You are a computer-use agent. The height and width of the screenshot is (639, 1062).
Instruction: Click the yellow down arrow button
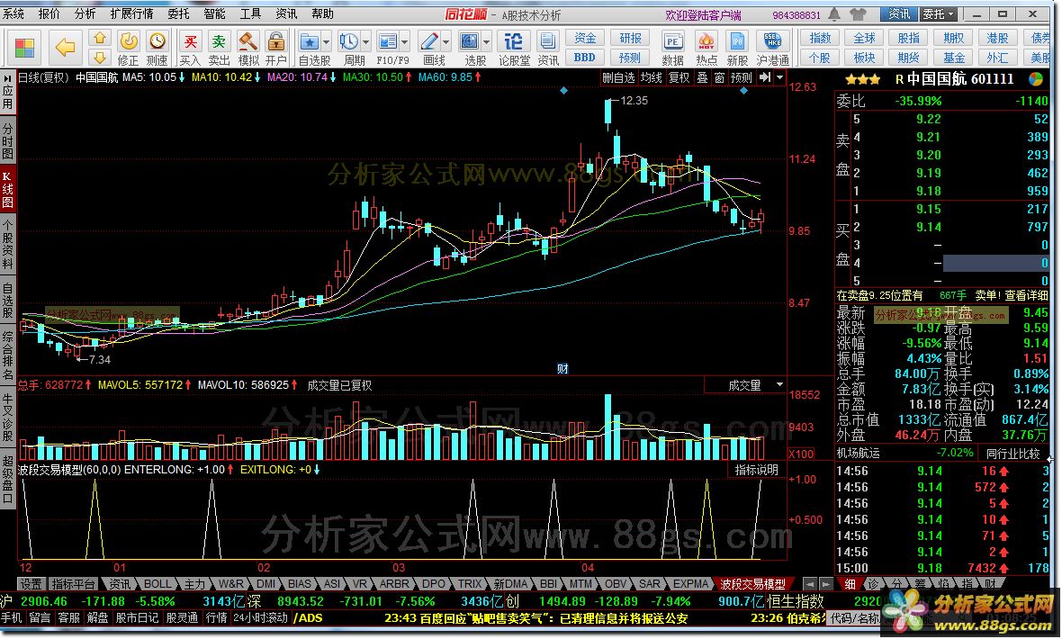[100, 58]
